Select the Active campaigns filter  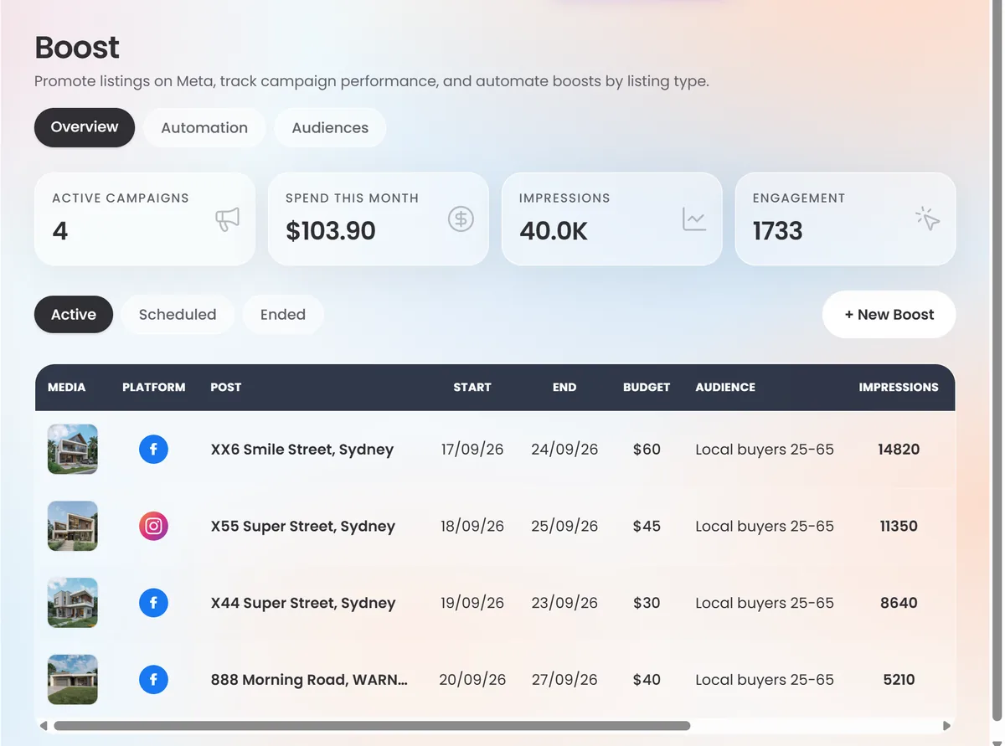[x=74, y=315]
